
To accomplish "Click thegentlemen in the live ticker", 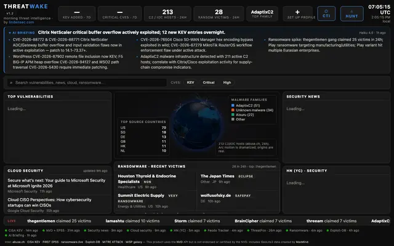I will [x=41, y=221].
